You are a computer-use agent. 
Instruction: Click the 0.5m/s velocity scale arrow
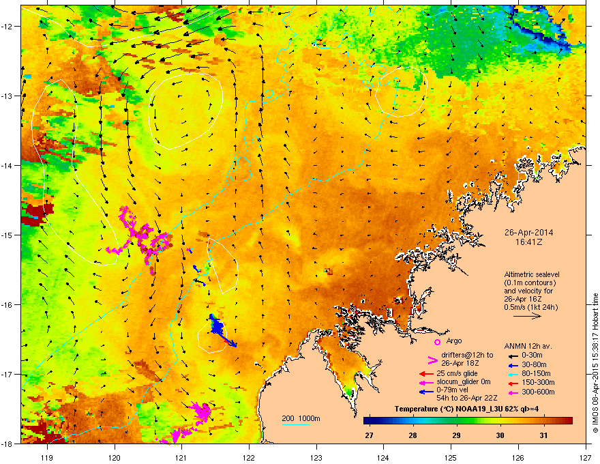click(527, 316)
